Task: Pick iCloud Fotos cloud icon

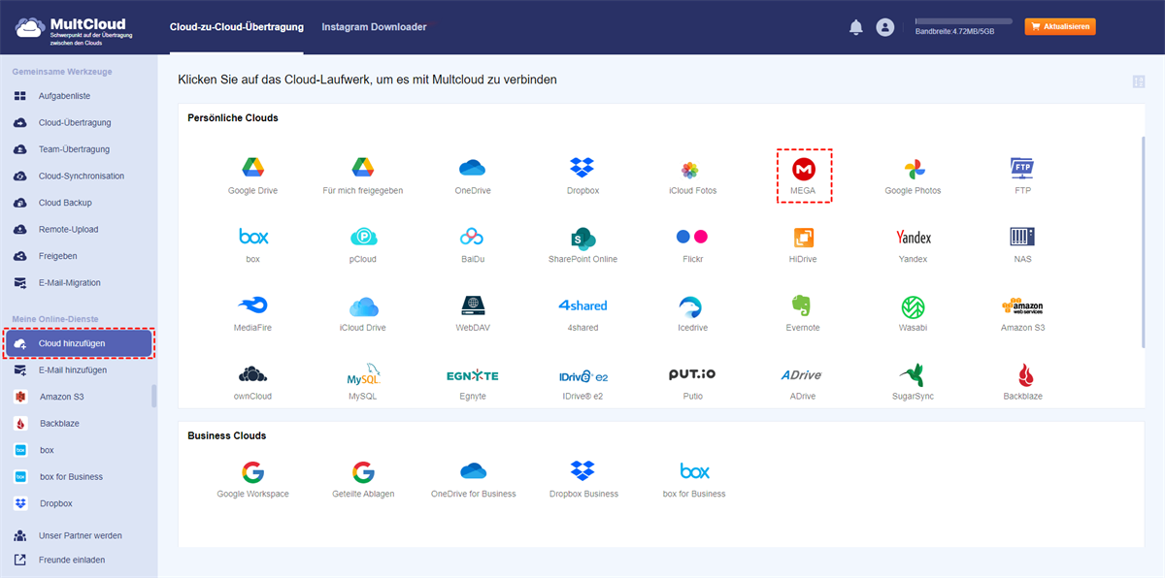Action: pyautogui.click(x=690, y=169)
